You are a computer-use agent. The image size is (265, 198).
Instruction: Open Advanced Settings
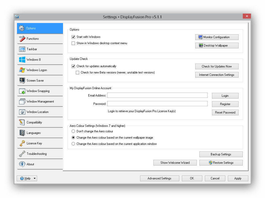(x=159, y=178)
